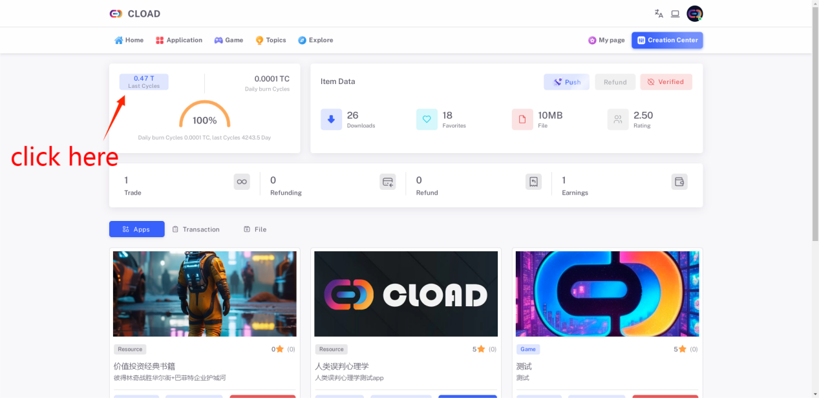Image resolution: width=819 pixels, height=398 pixels.
Task: Click the Game tag on 测试 card
Action: (x=528, y=349)
